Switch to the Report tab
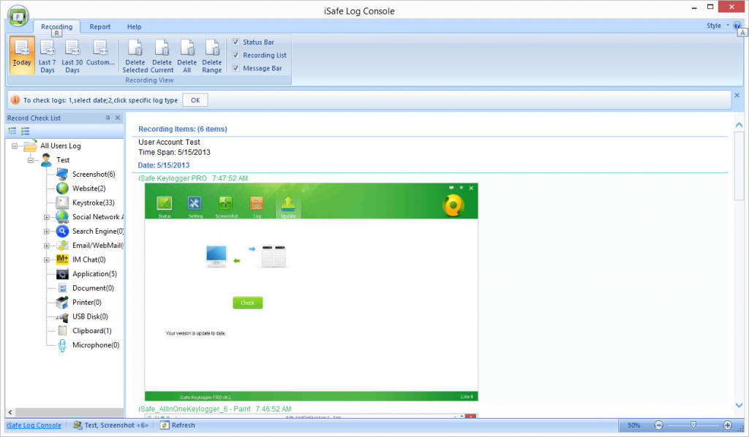 100,27
